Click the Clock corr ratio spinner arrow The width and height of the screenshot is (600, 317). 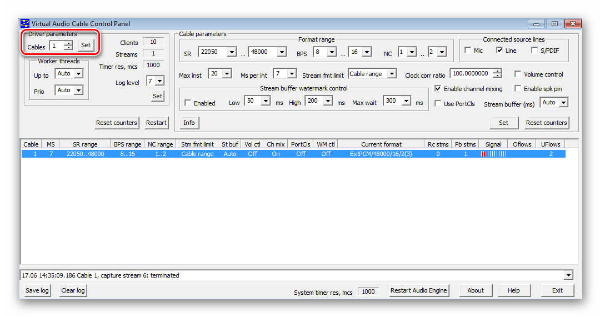click(x=497, y=72)
